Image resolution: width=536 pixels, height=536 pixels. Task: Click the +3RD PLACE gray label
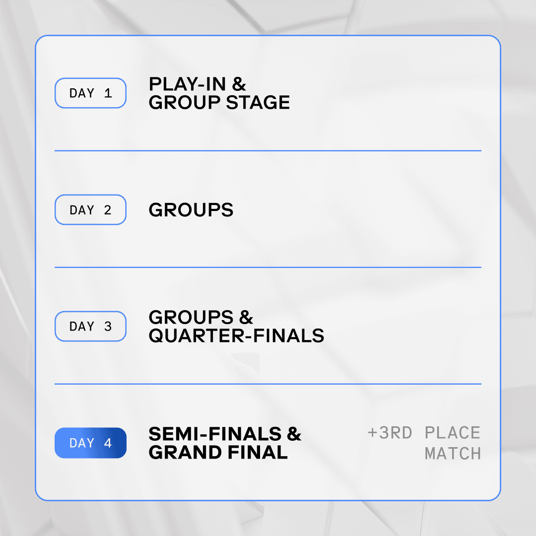[424, 433]
